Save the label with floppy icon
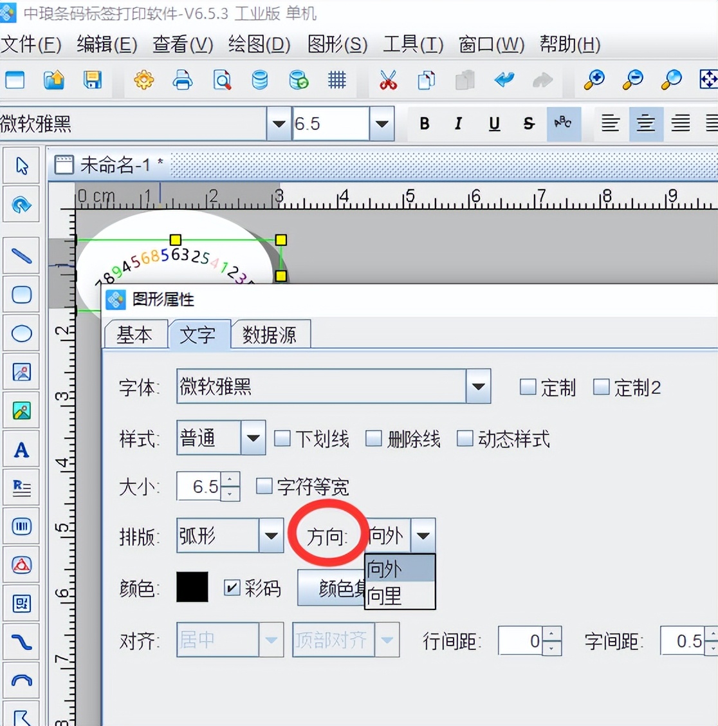 pyautogui.click(x=92, y=80)
